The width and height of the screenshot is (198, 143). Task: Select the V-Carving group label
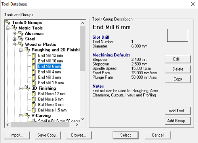(41, 116)
